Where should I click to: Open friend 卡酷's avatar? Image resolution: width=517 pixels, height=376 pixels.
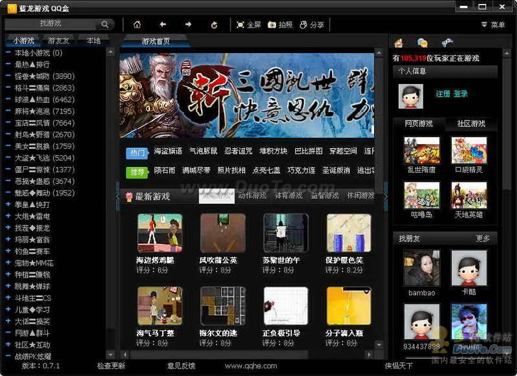(x=469, y=268)
